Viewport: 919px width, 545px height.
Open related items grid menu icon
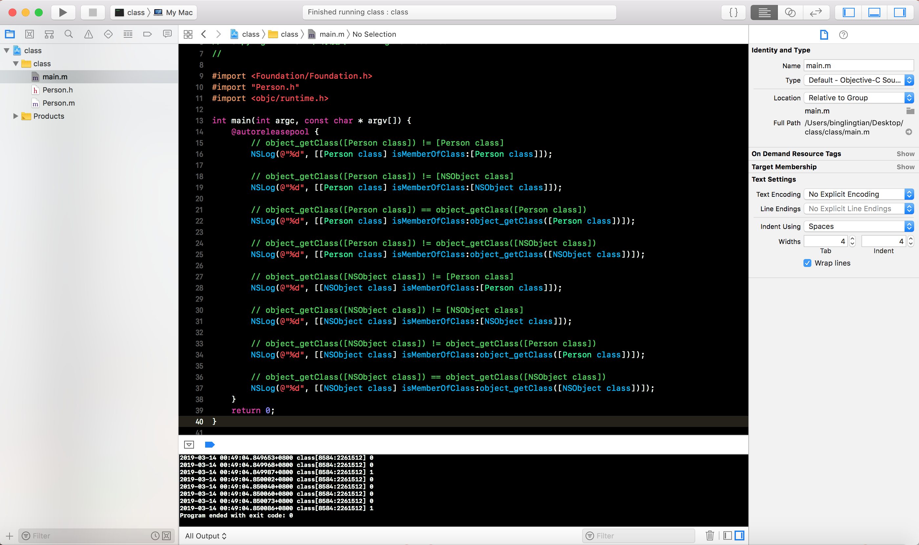click(x=188, y=34)
